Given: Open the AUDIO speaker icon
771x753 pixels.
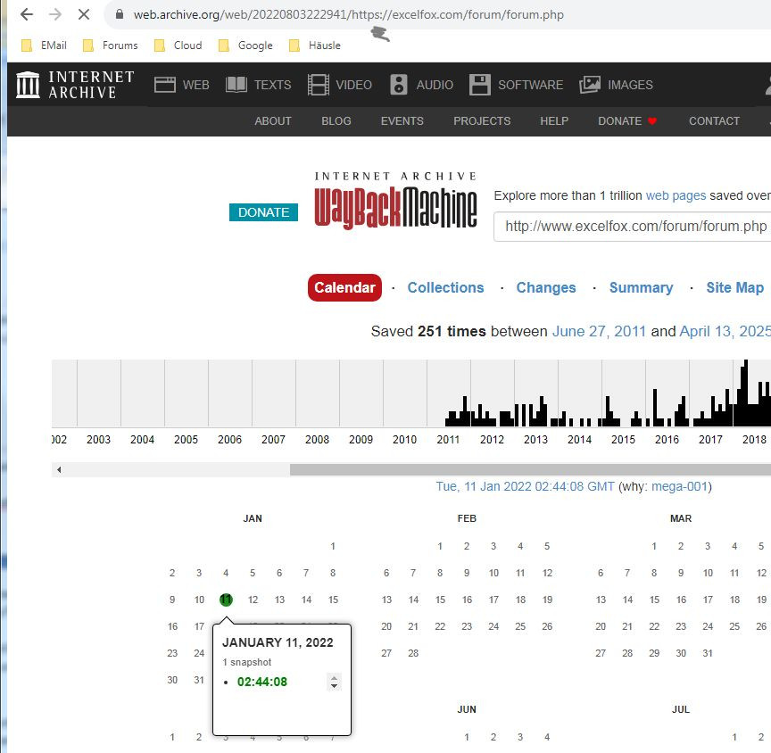Looking at the screenshot, I should click(x=399, y=85).
